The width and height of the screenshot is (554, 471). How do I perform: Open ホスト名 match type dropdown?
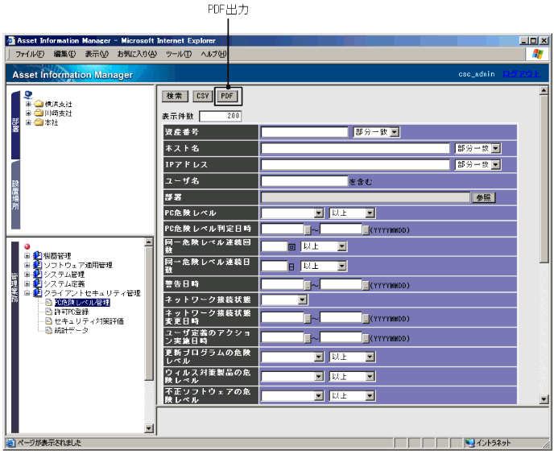coord(478,148)
